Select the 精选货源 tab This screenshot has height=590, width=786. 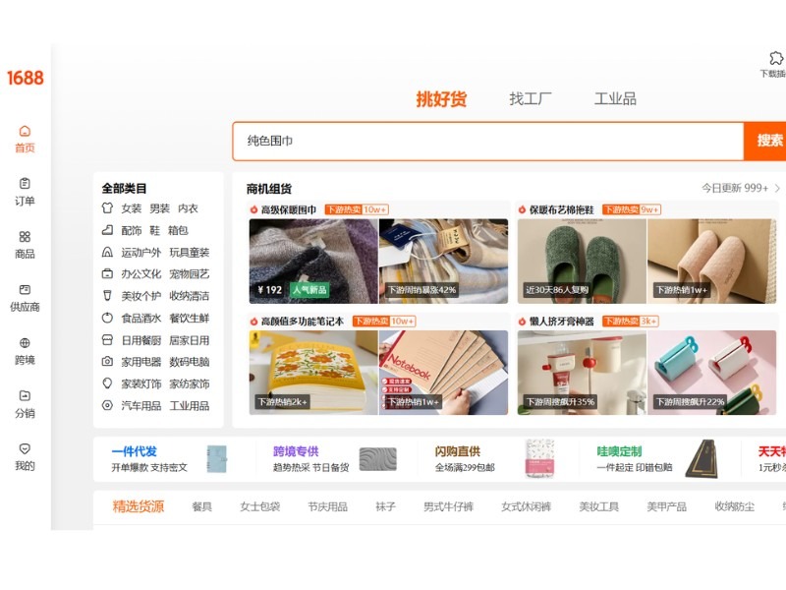(139, 506)
